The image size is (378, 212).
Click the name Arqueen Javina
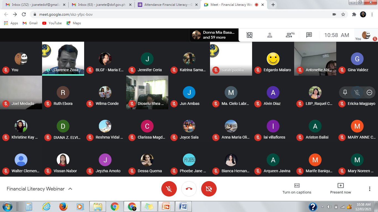tap(277, 171)
